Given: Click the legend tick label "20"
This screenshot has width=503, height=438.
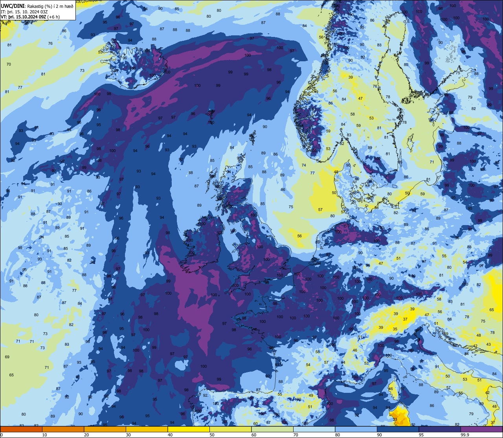Looking at the screenshot, I should 86,435.
